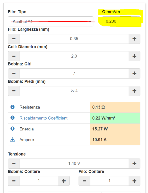Viewport: 148px width, 193px height.
Task: Reduce Bobina Giri with minus button
Action: [x=14, y=73]
